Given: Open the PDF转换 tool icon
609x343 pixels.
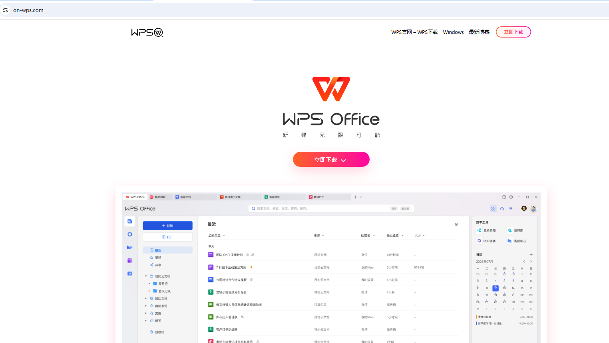Looking at the screenshot, I should pos(479,241).
